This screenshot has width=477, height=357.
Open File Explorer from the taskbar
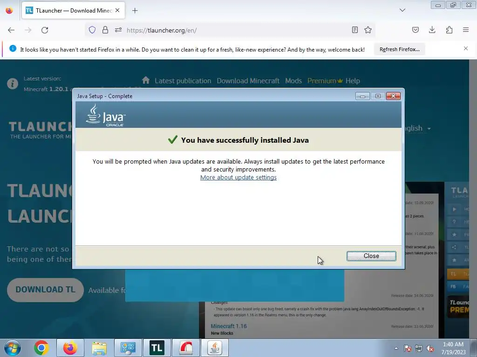click(99, 348)
